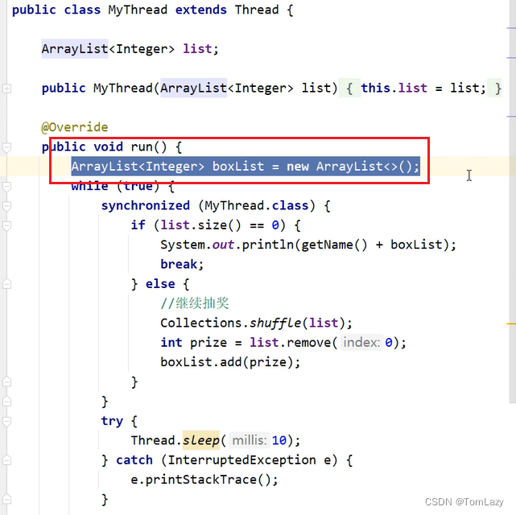Click 'remove' method call on list
The height and width of the screenshot is (515, 516).
click(x=308, y=342)
